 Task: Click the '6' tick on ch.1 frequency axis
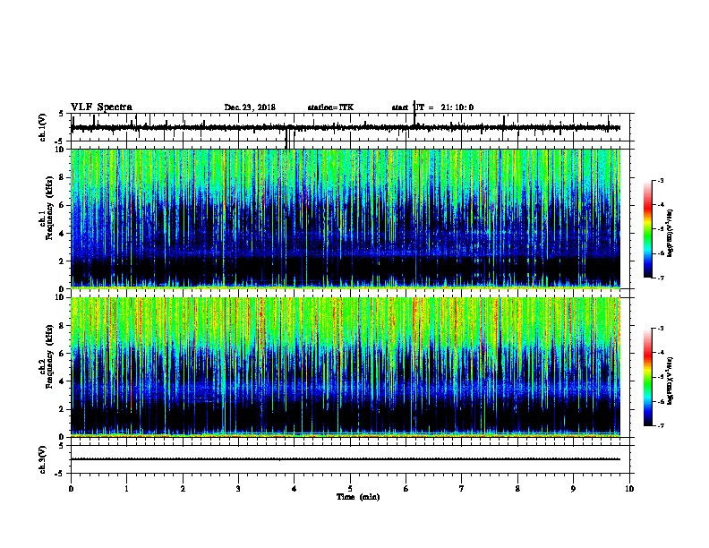click(63, 205)
